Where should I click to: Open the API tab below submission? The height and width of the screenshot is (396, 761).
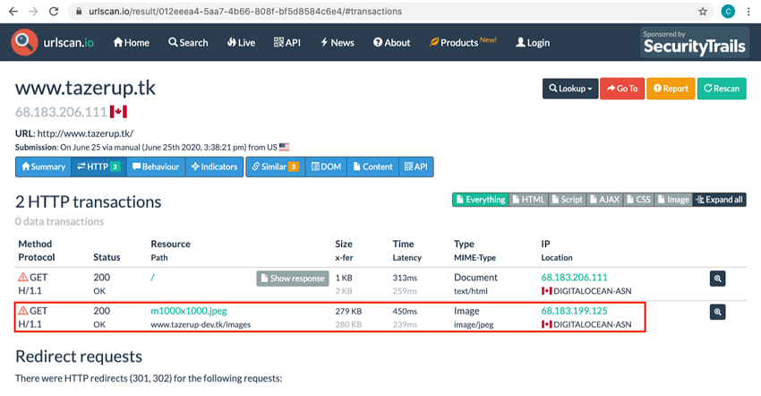[x=416, y=167]
